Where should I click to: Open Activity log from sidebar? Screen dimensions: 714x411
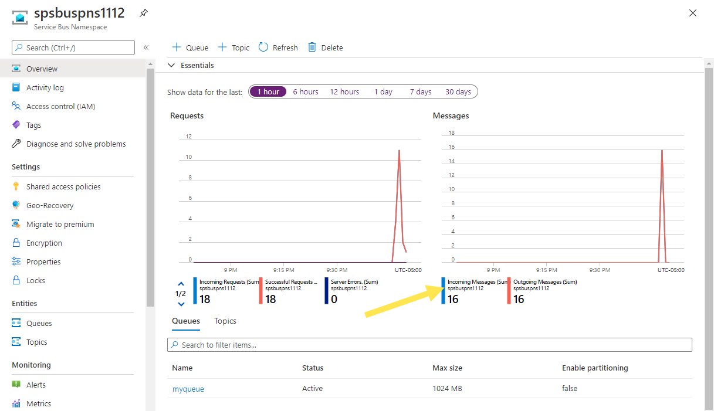point(45,87)
